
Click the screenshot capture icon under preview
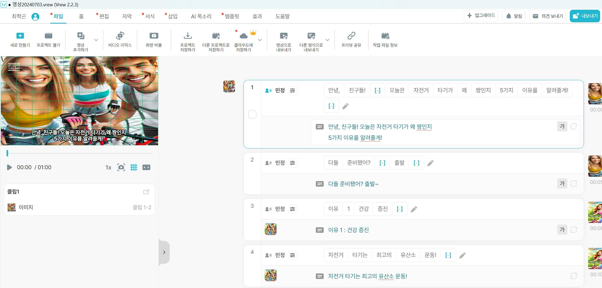[x=121, y=167]
